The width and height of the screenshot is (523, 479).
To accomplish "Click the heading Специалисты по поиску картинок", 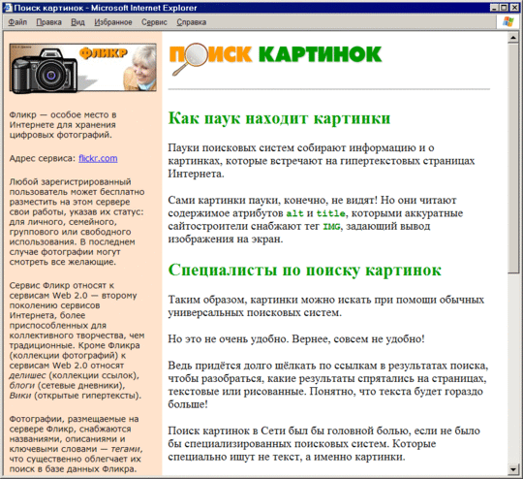I will tap(305, 270).
